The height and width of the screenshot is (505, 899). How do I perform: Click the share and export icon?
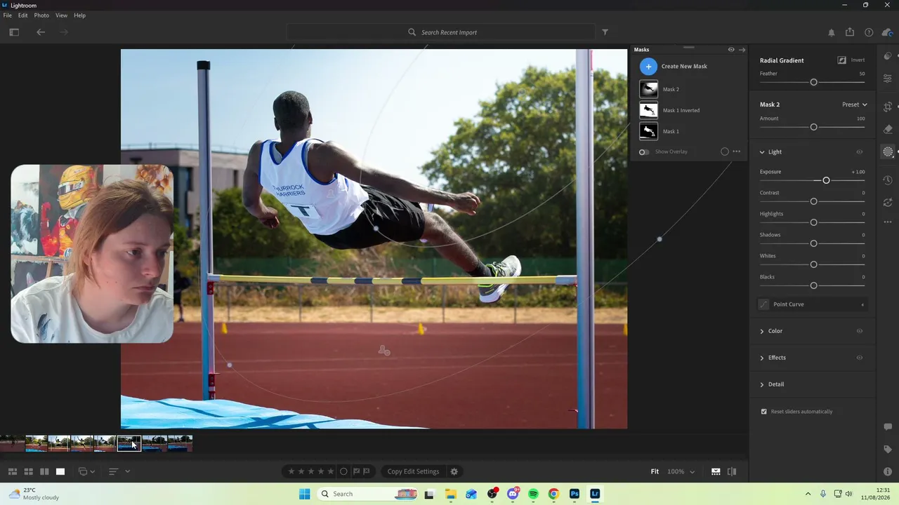[x=850, y=32]
